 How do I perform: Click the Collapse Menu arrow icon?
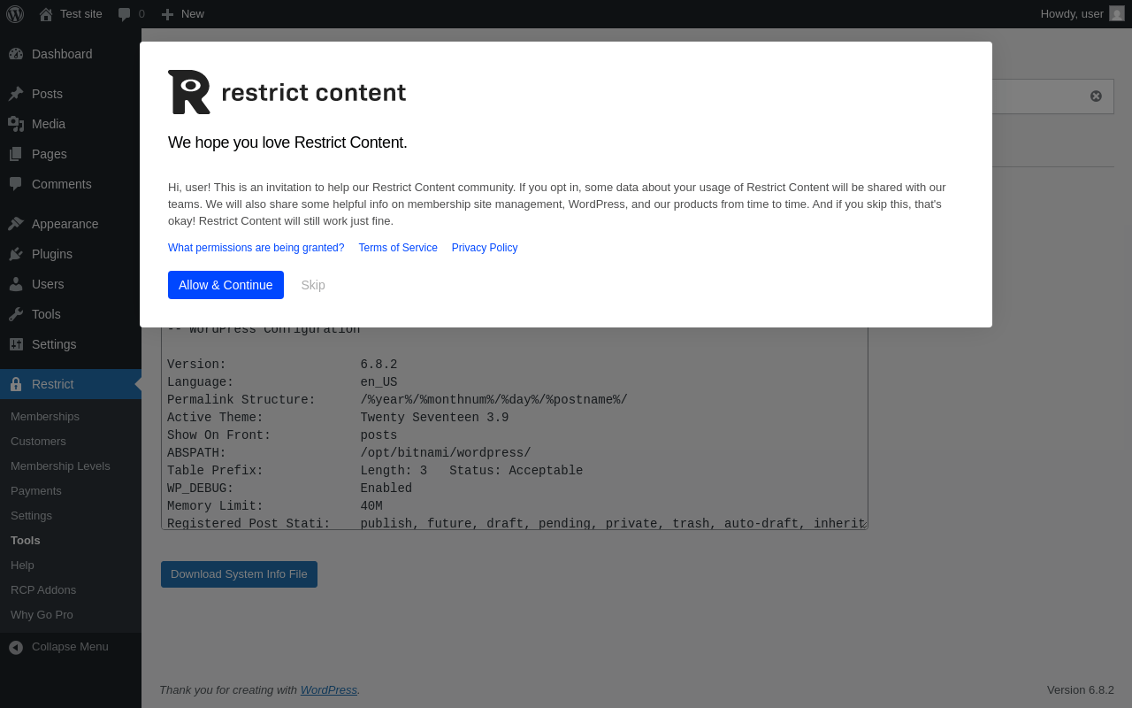coord(16,648)
